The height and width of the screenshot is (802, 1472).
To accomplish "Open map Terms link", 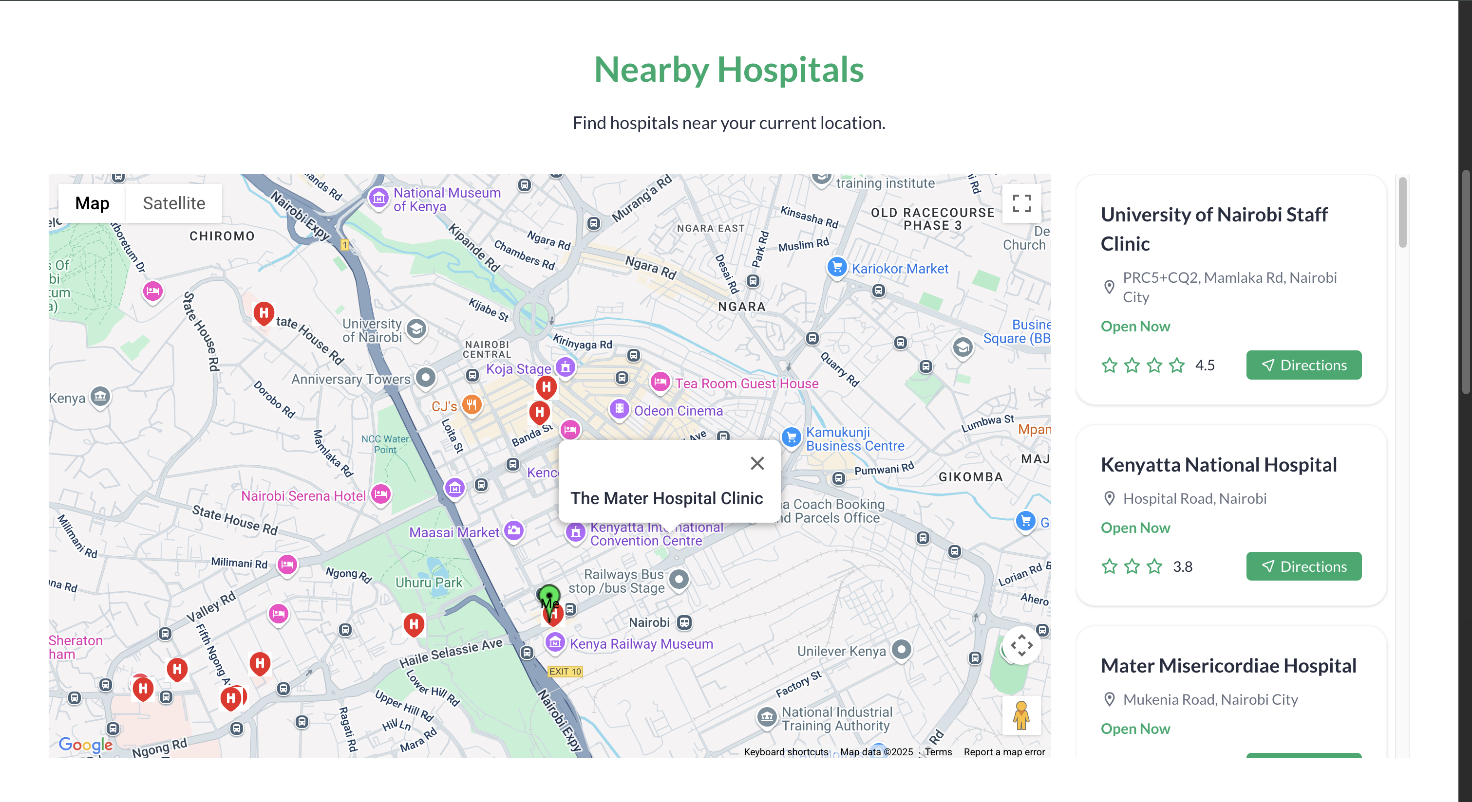I will (938, 752).
